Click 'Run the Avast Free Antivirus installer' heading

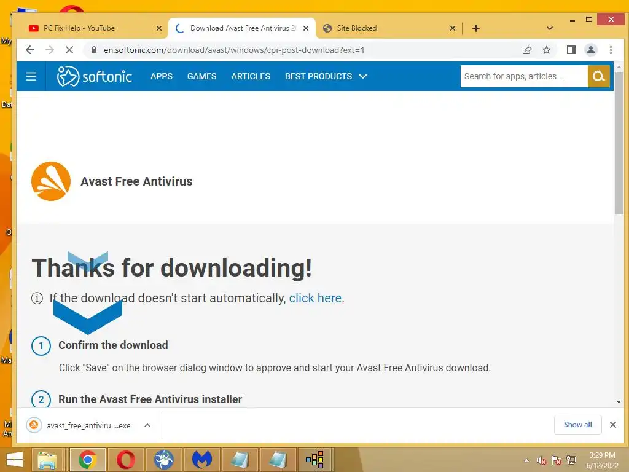150,399
